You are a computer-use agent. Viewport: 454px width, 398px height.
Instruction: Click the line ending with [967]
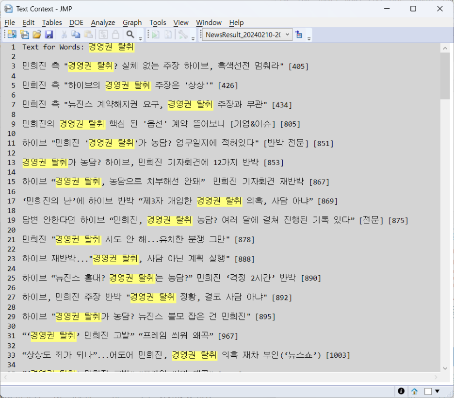pos(130,335)
